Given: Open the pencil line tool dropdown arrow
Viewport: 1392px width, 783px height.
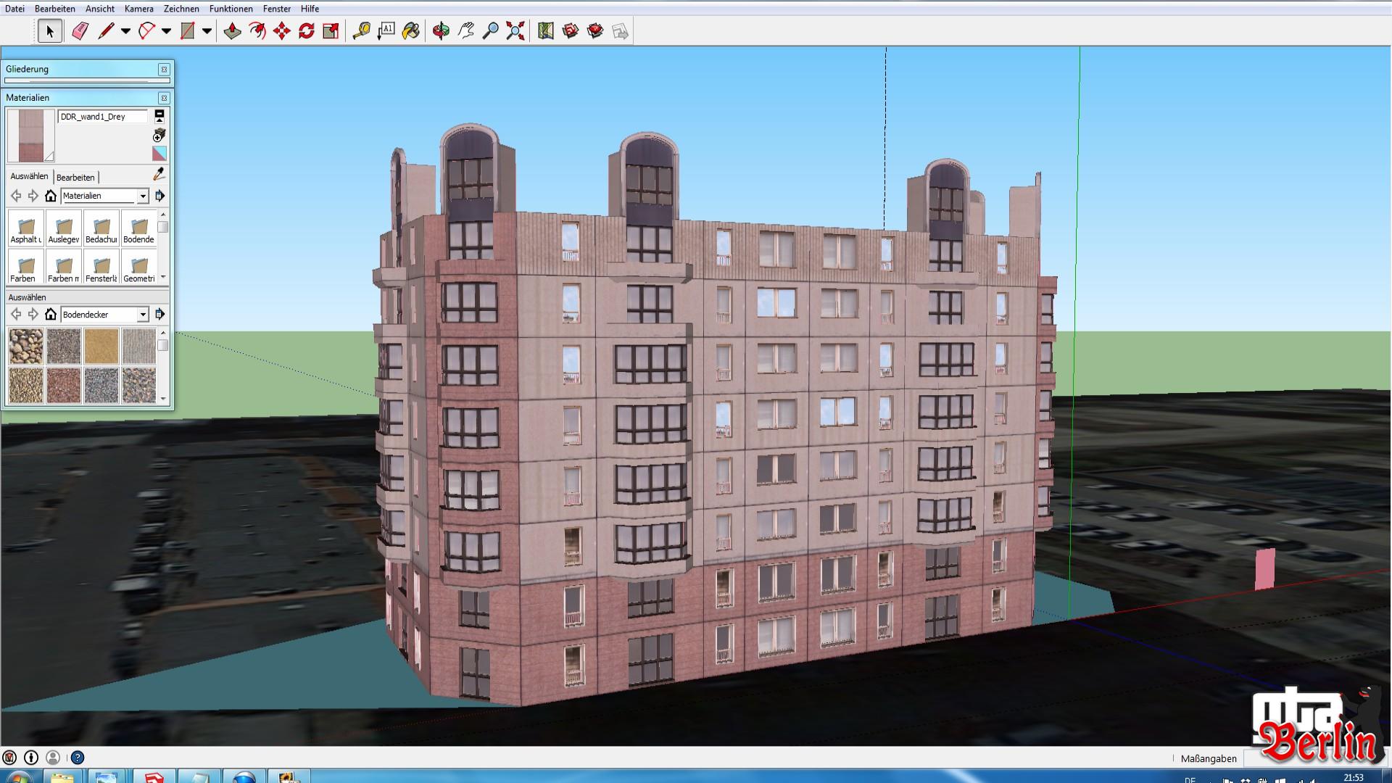Looking at the screenshot, I should click(x=125, y=31).
